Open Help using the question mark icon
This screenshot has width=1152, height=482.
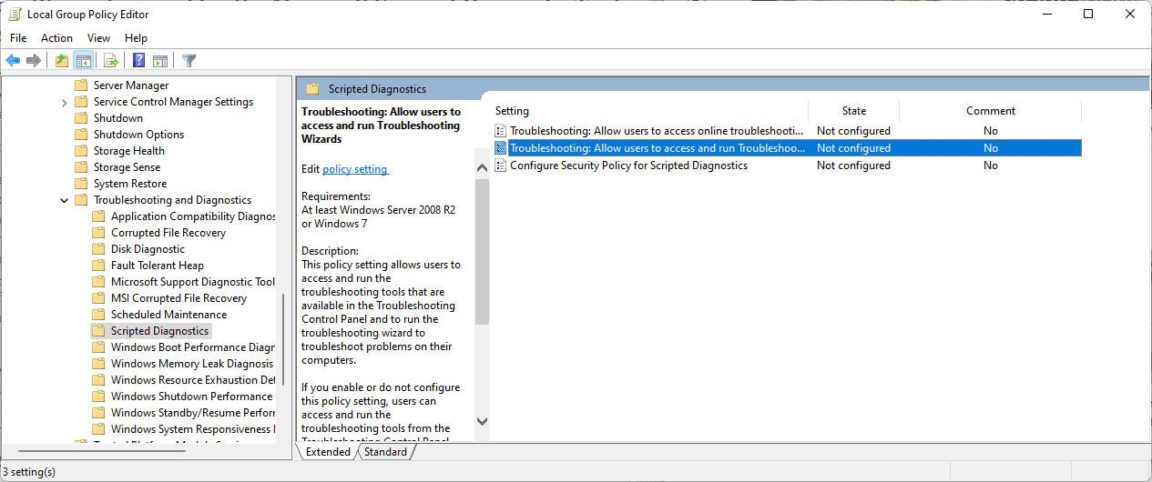point(138,61)
